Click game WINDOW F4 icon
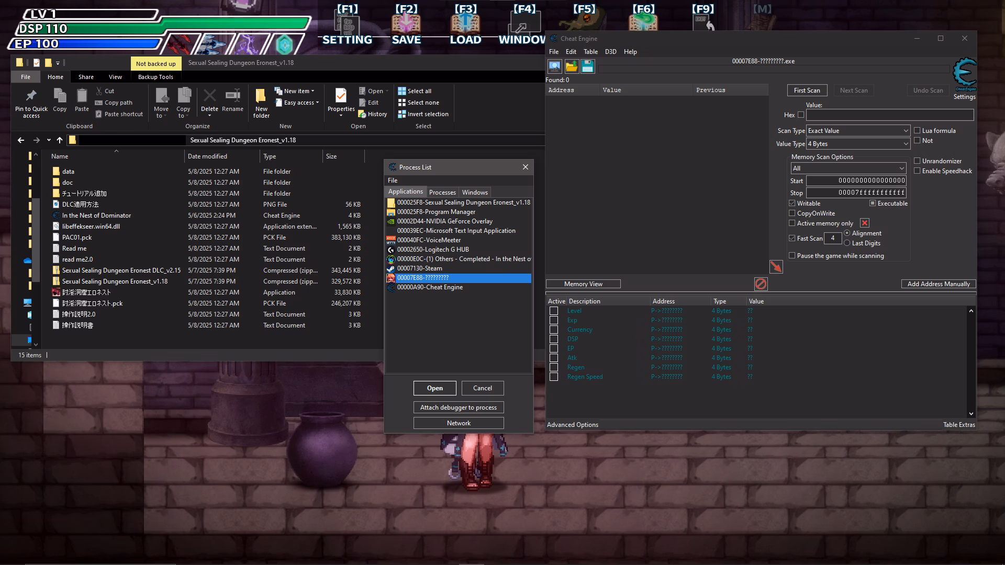The image size is (1005, 565). tap(523, 25)
